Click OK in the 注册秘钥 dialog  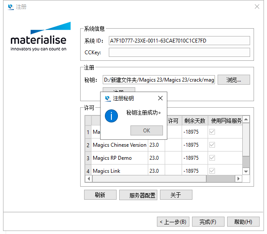click(147, 131)
